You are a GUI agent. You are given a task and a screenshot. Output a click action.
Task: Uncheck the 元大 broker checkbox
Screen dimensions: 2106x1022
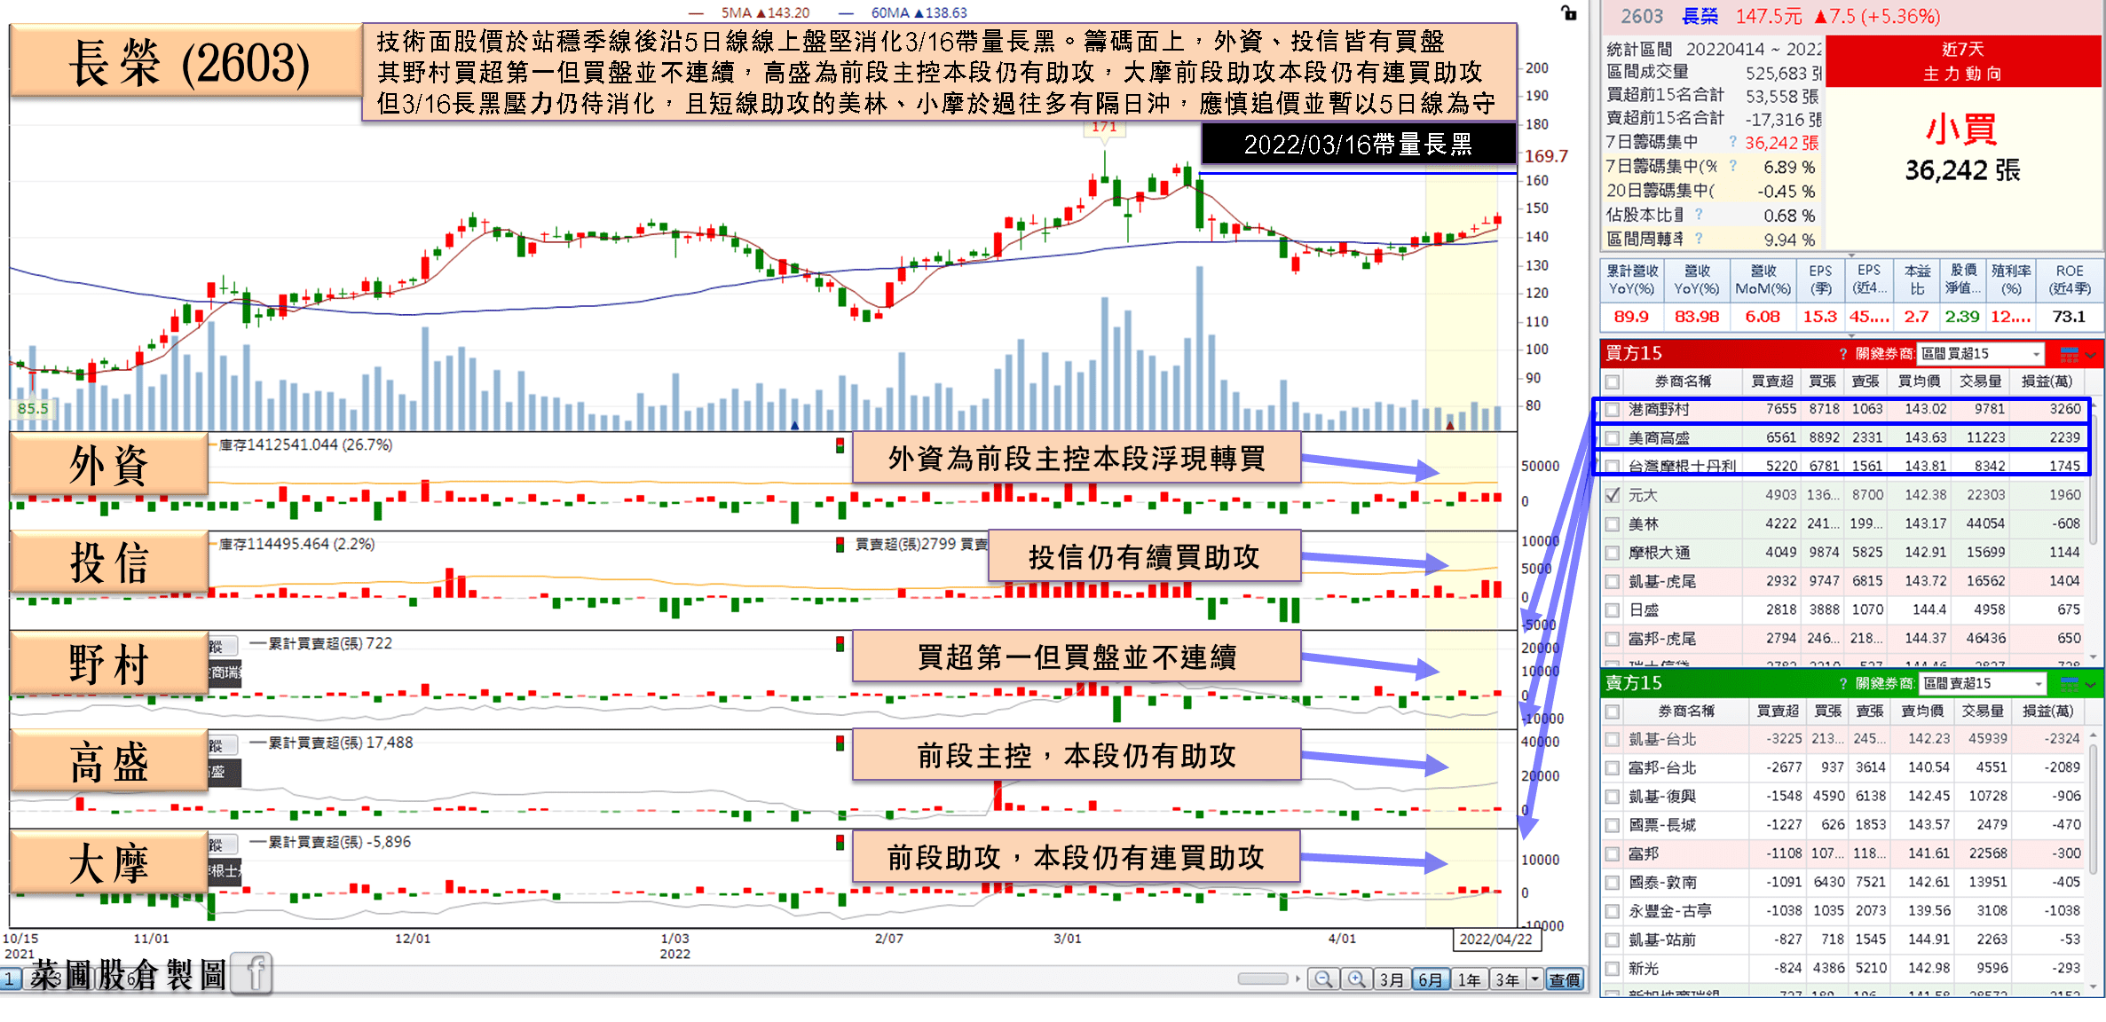click(x=1613, y=495)
